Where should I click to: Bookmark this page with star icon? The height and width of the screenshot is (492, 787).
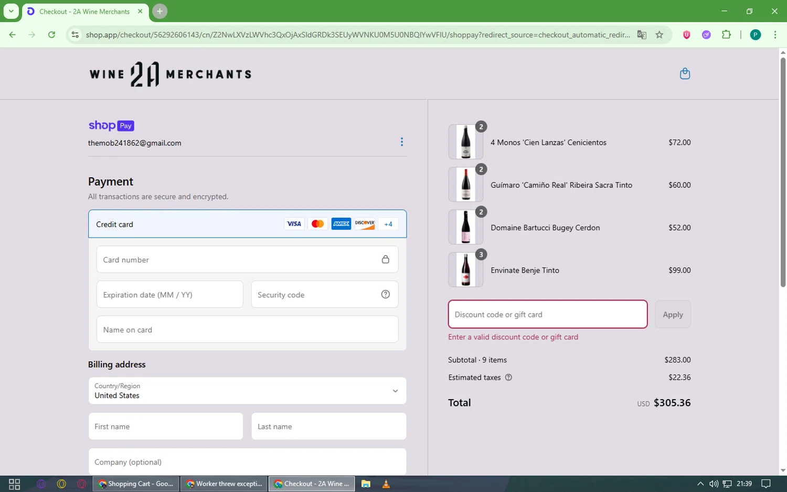coord(660,35)
